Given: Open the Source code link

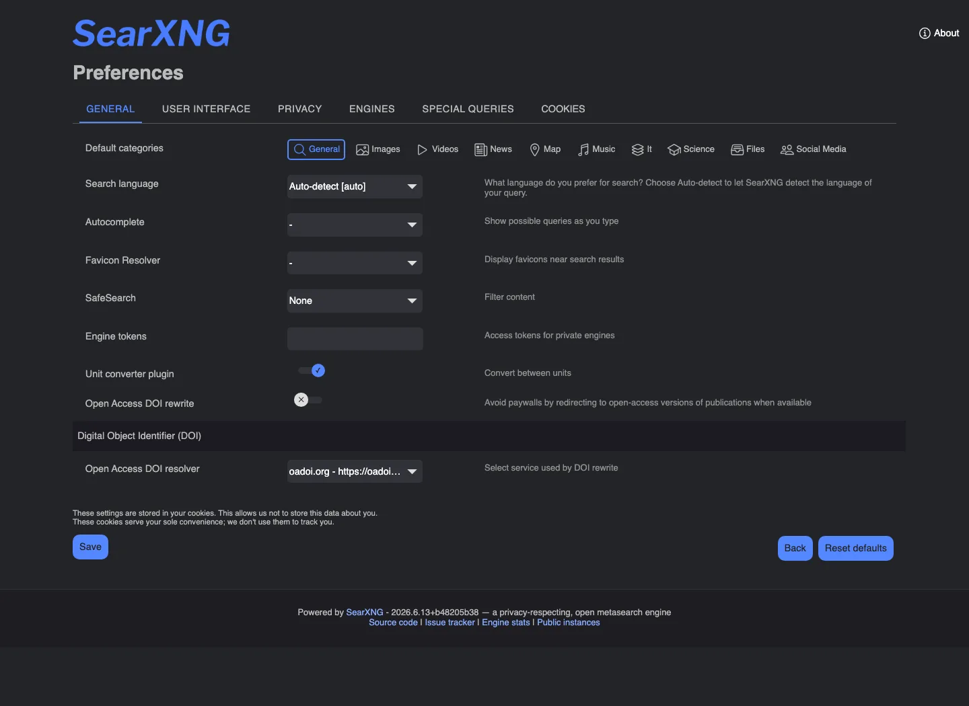Looking at the screenshot, I should tap(393, 623).
